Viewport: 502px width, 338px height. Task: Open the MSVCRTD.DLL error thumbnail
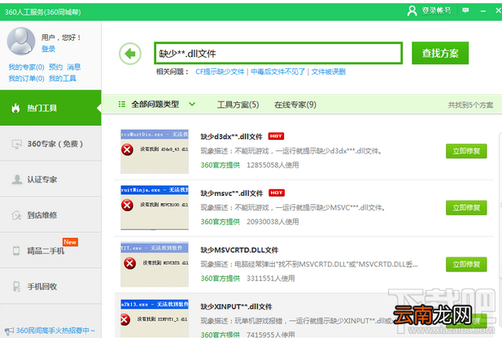click(155, 264)
